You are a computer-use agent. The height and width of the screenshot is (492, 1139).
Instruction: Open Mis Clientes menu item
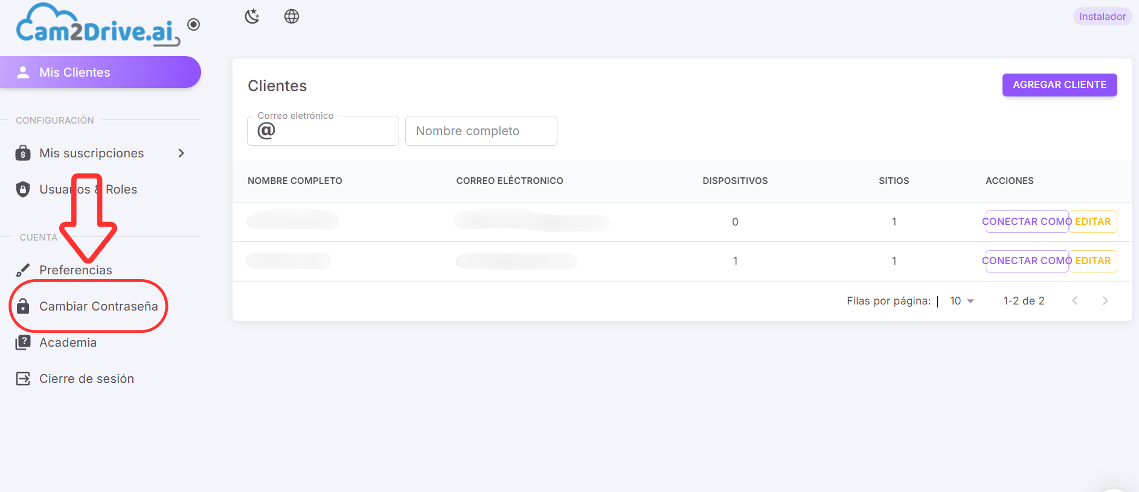[x=100, y=72]
